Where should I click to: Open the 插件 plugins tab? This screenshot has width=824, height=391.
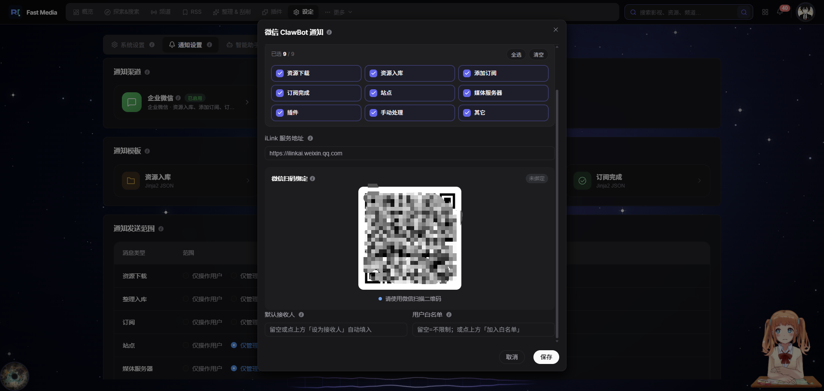pos(272,12)
